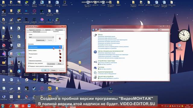
Task: Launch Telexie Light desktop shortcut
Action: pyautogui.click(x=42, y=3)
